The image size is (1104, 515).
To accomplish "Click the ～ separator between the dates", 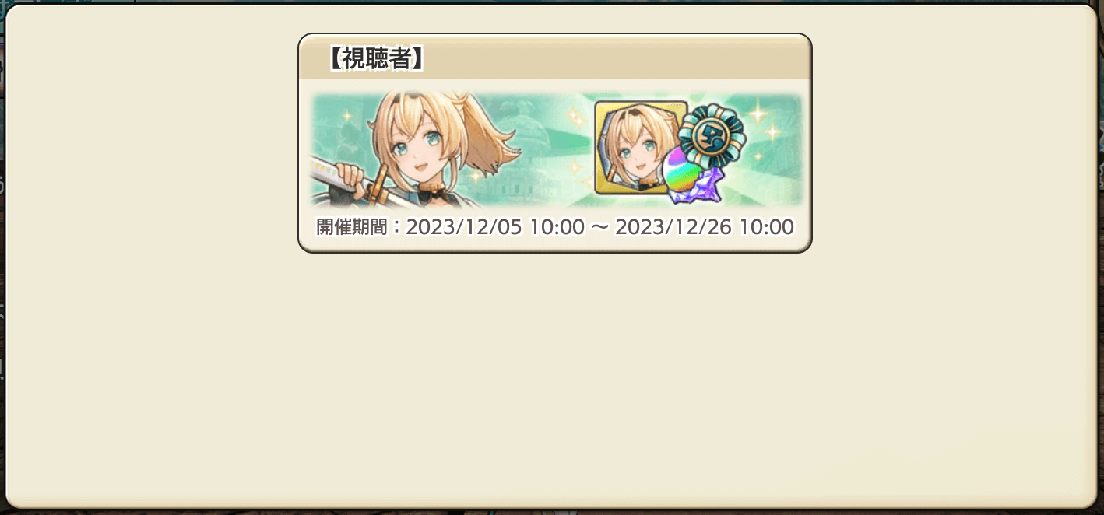I will point(599,227).
